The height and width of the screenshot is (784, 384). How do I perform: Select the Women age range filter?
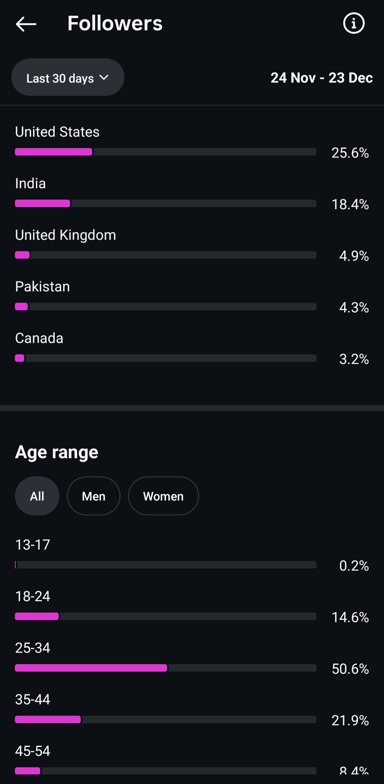pos(163,496)
